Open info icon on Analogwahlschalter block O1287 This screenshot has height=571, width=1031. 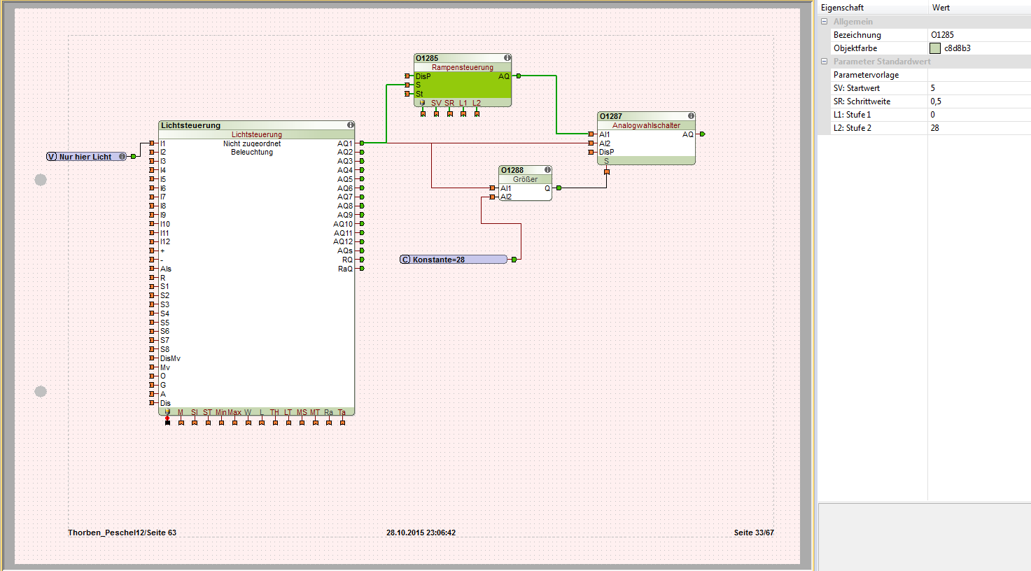pyautogui.click(x=691, y=116)
